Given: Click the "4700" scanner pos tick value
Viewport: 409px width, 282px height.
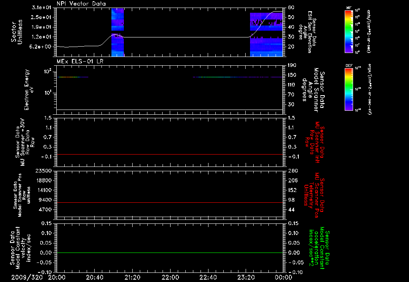Looking at the screenshot, I should 45,210.
